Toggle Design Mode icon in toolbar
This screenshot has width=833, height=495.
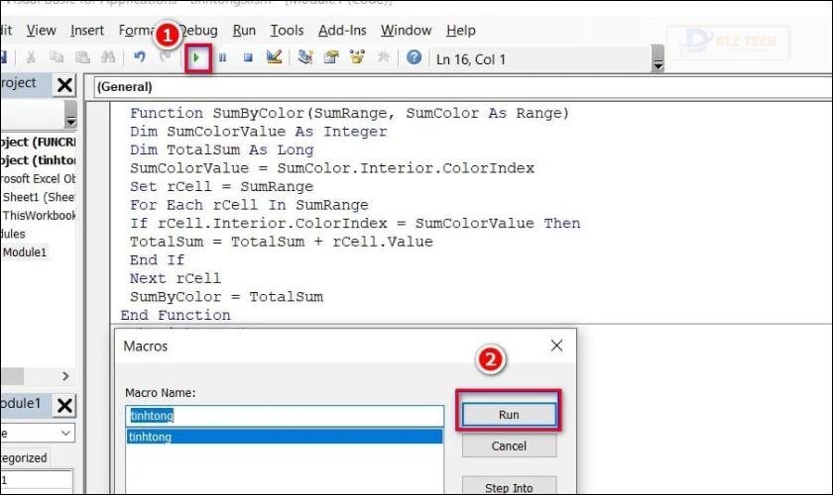coord(274,56)
